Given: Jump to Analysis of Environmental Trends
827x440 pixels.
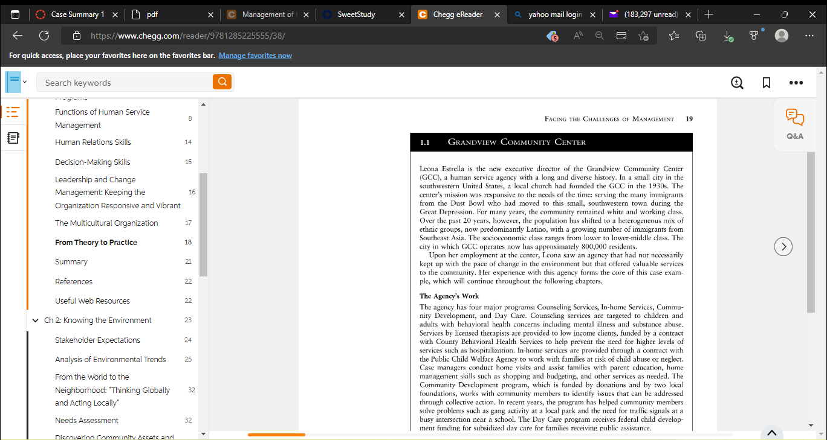Looking at the screenshot, I should click(x=111, y=360).
